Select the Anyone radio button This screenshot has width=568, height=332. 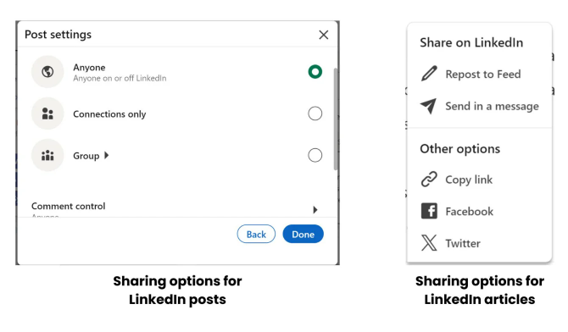(x=315, y=72)
